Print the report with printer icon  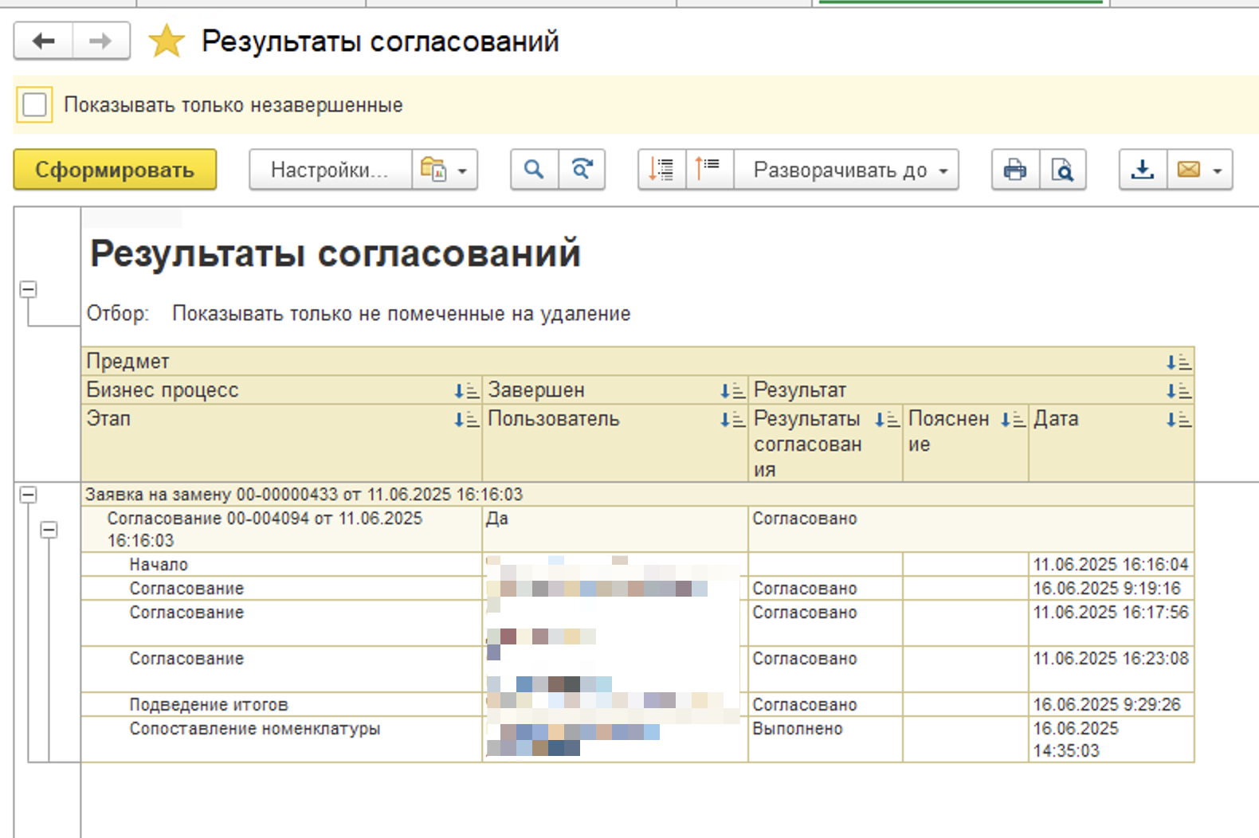1015,170
